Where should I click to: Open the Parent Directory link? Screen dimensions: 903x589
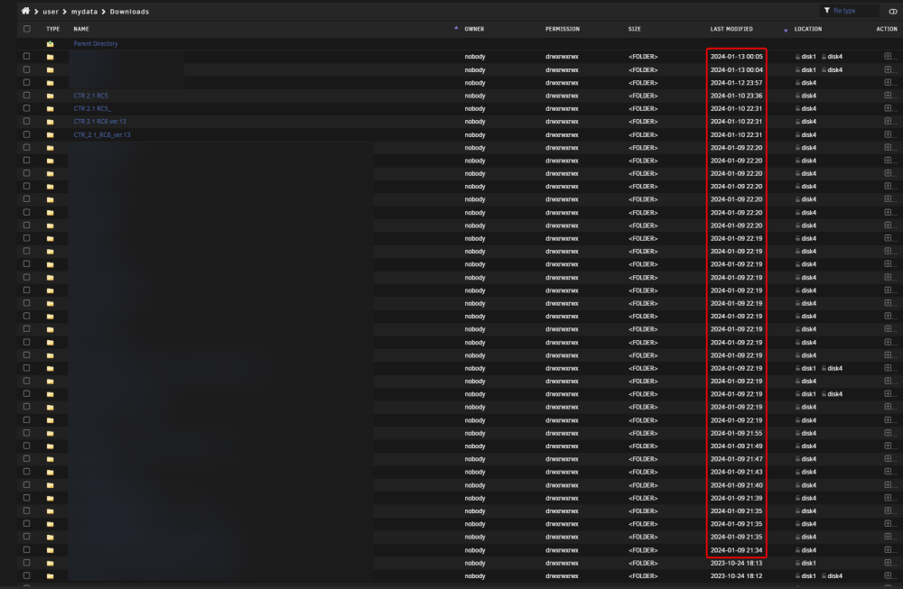96,43
